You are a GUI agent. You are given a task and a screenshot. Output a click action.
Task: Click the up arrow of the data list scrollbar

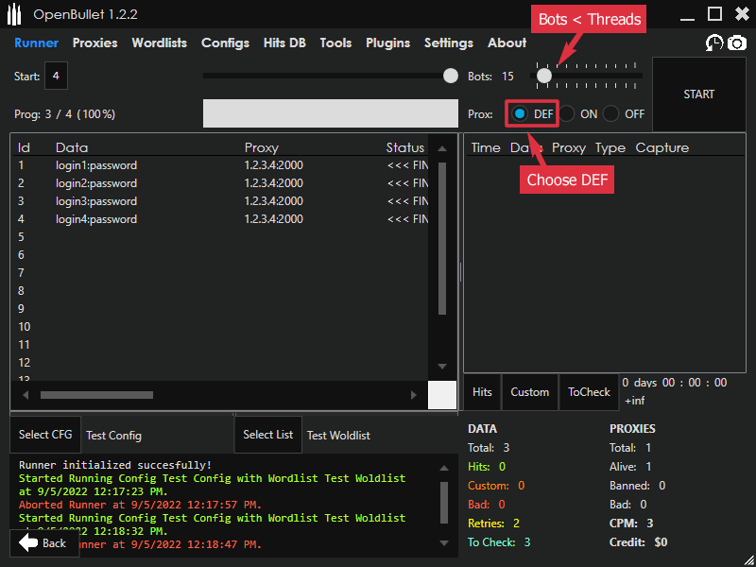[442, 148]
